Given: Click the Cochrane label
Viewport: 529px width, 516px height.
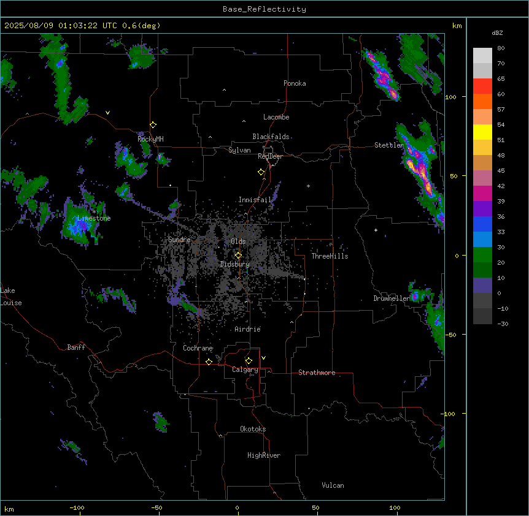Looking at the screenshot, I should (x=198, y=348).
